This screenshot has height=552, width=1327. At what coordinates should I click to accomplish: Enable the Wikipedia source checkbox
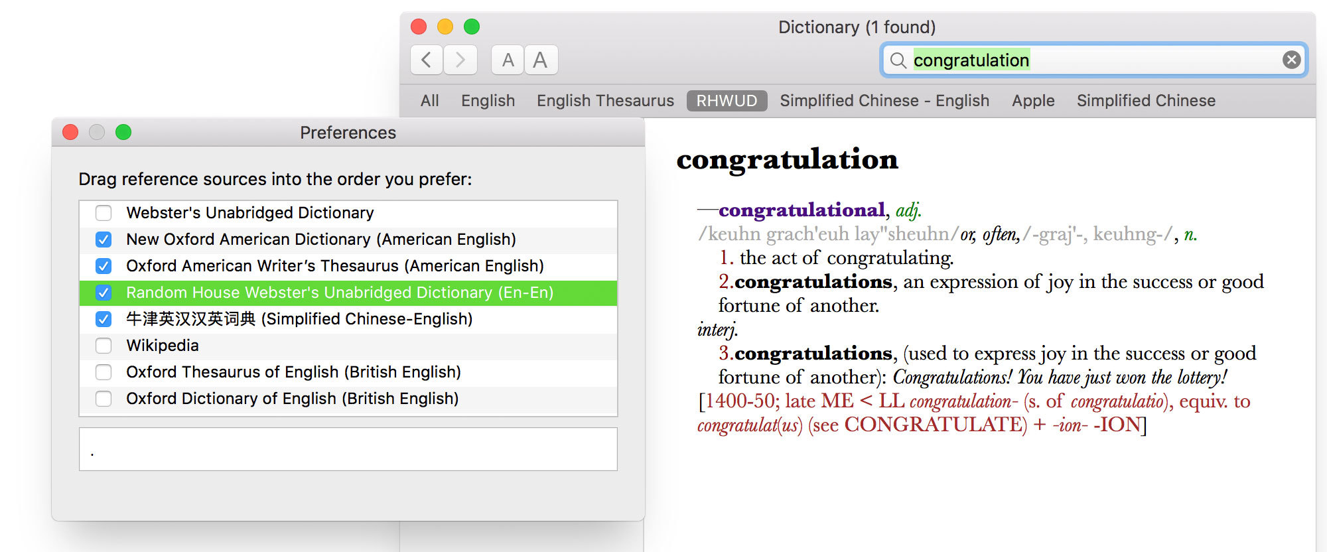[x=104, y=346]
